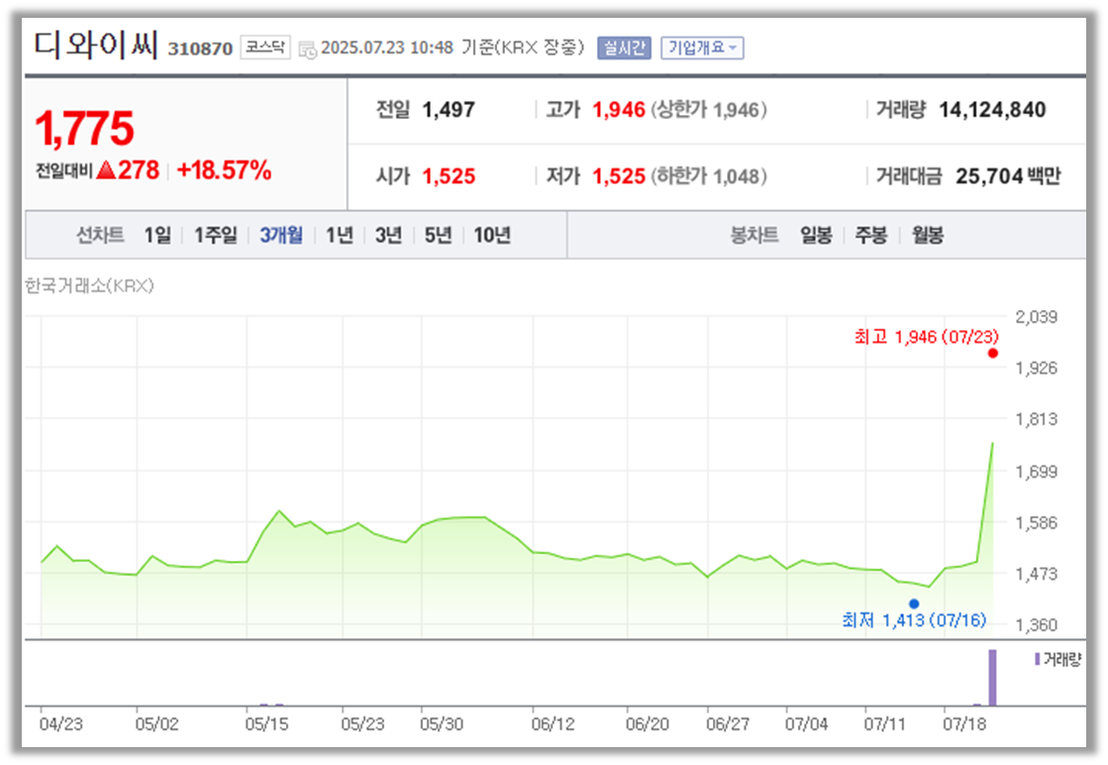The height and width of the screenshot is (765, 1108).
Task: Click the 04/23 date axis label
Action: (x=60, y=724)
